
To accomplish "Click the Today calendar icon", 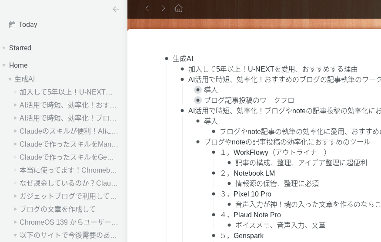I will pyautogui.click(x=12, y=25).
